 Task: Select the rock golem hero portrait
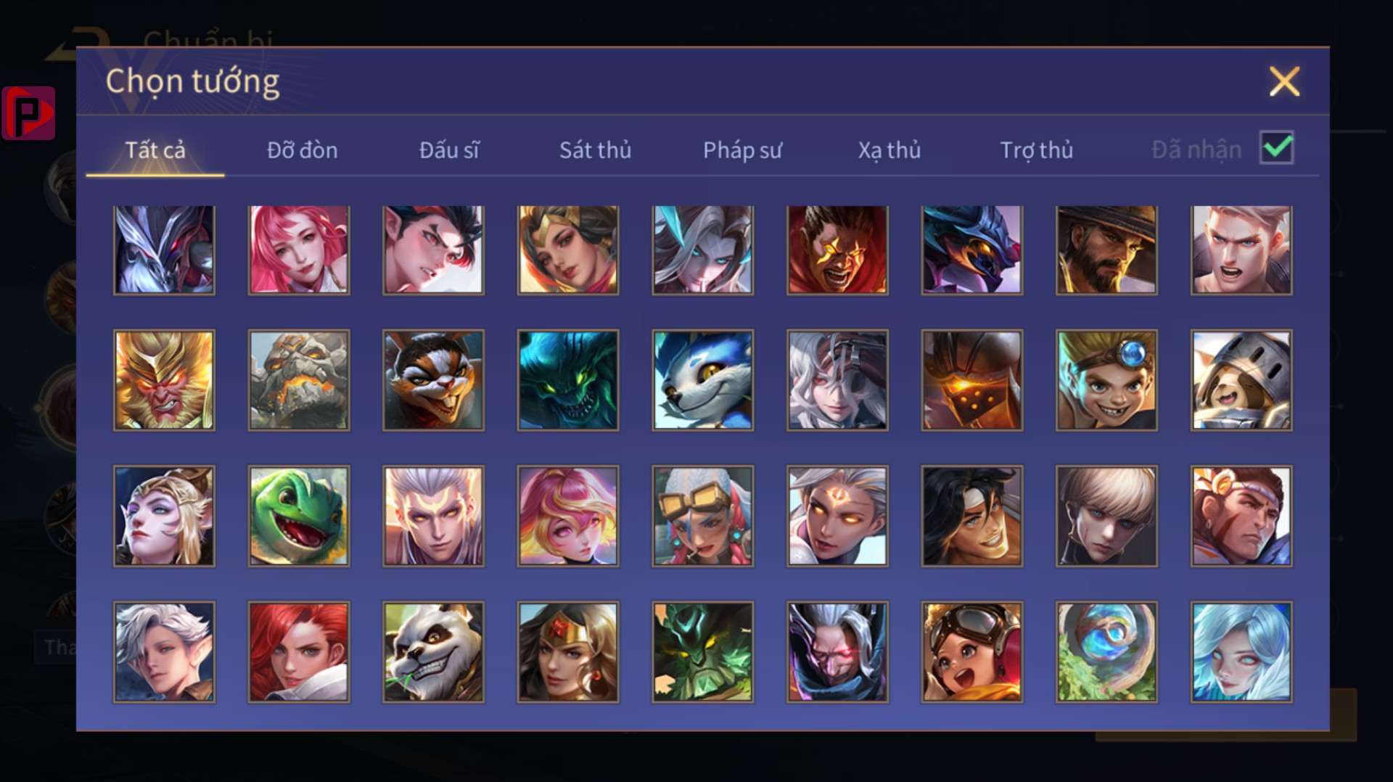click(x=299, y=380)
